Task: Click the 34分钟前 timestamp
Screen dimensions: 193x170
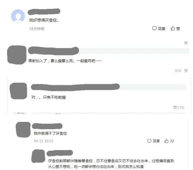Action: point(37,29)
